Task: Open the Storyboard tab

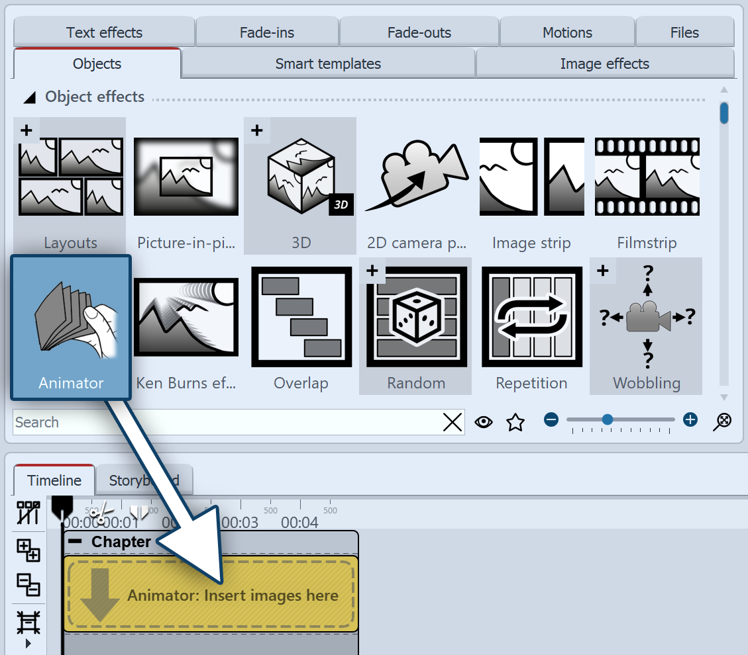Action: tap(144, 480)
